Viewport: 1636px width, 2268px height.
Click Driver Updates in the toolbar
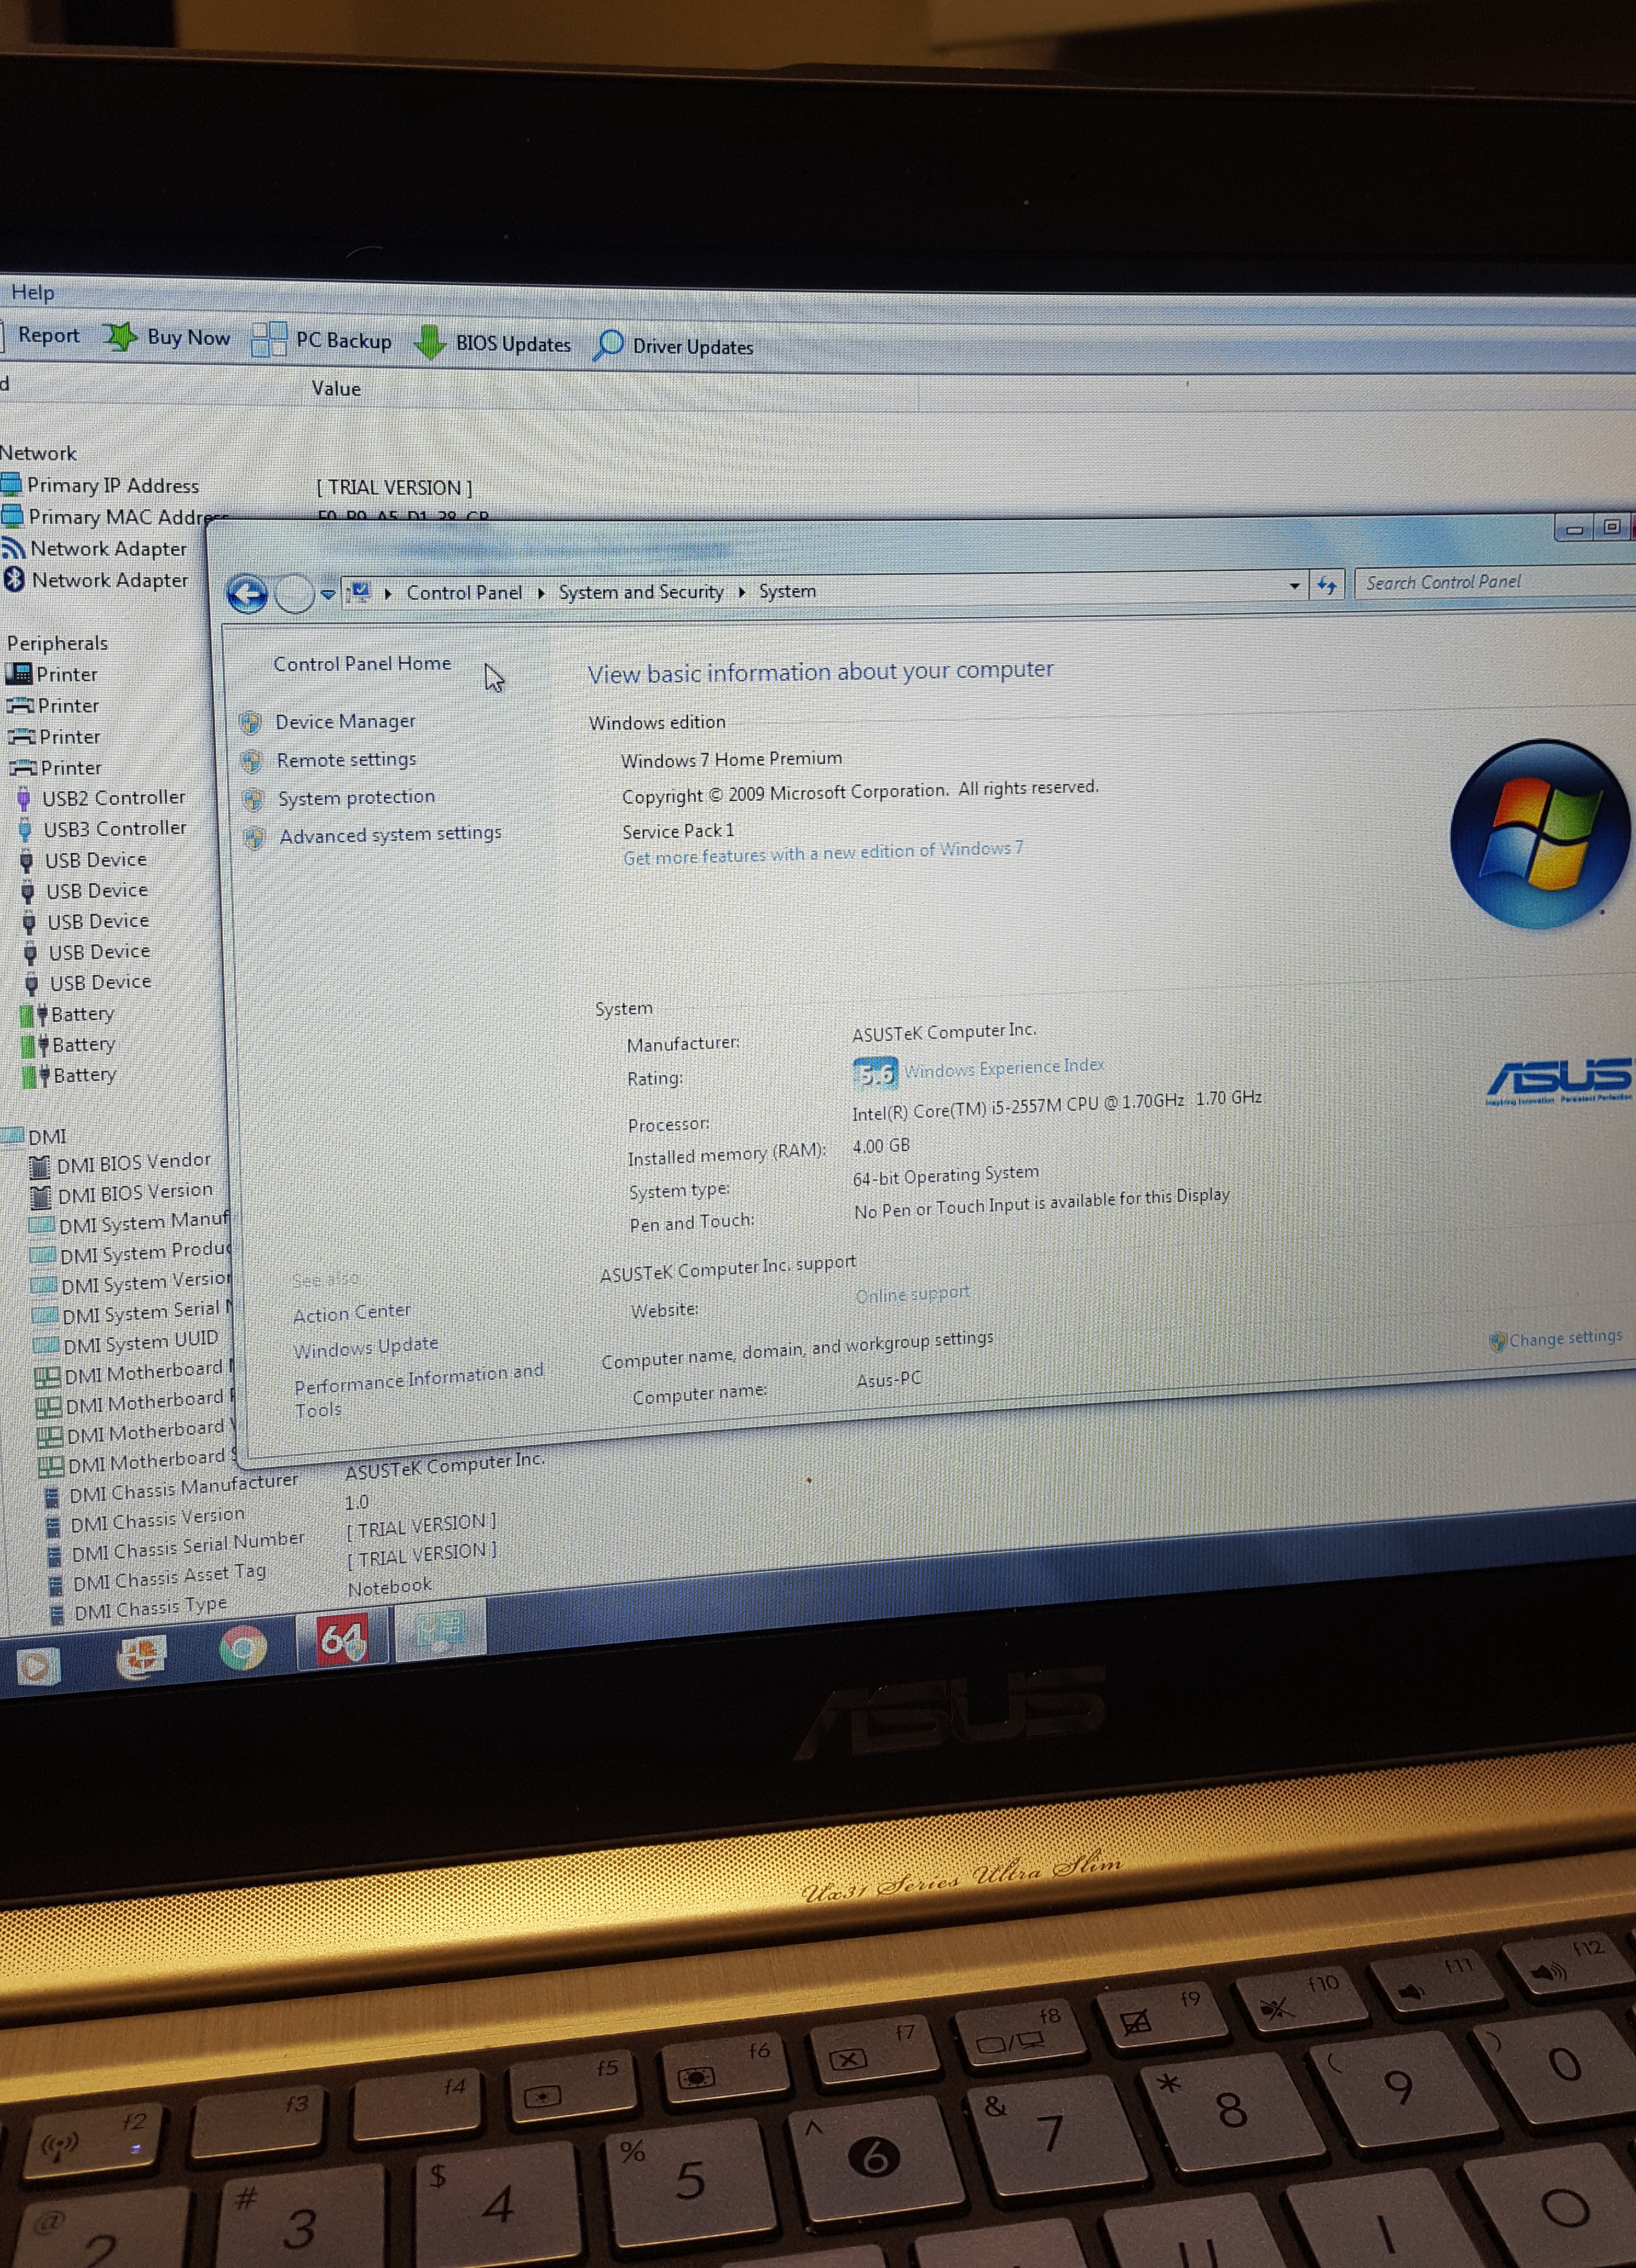tap(673, 346)
